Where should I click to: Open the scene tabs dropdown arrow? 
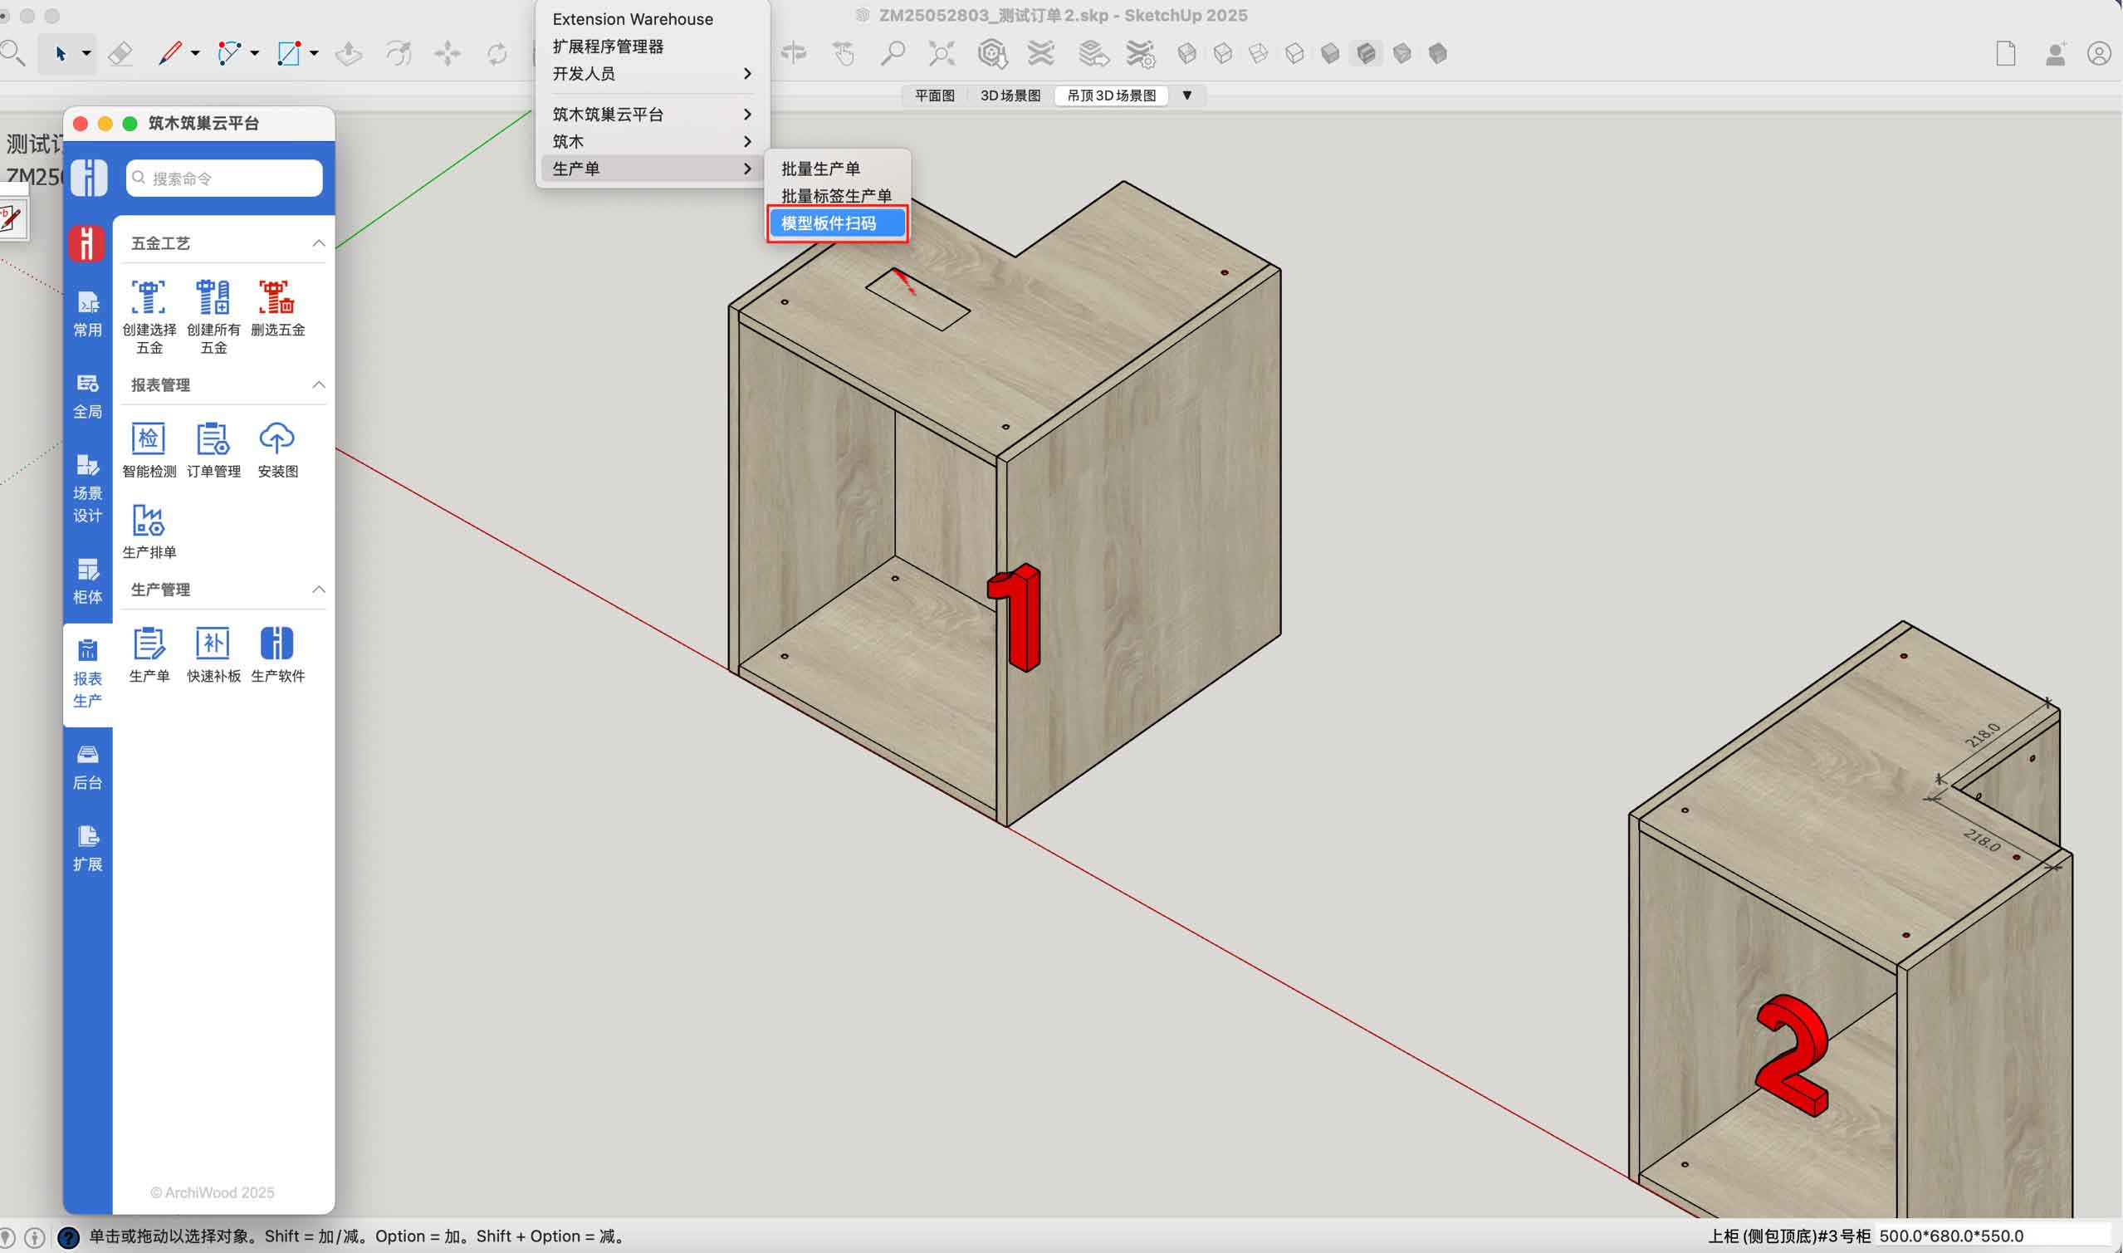[x=1186, y=95]
